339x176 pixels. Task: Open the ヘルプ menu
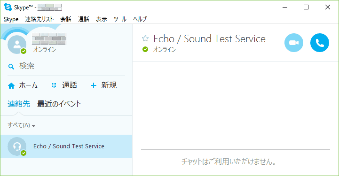(x=140, y=19)
